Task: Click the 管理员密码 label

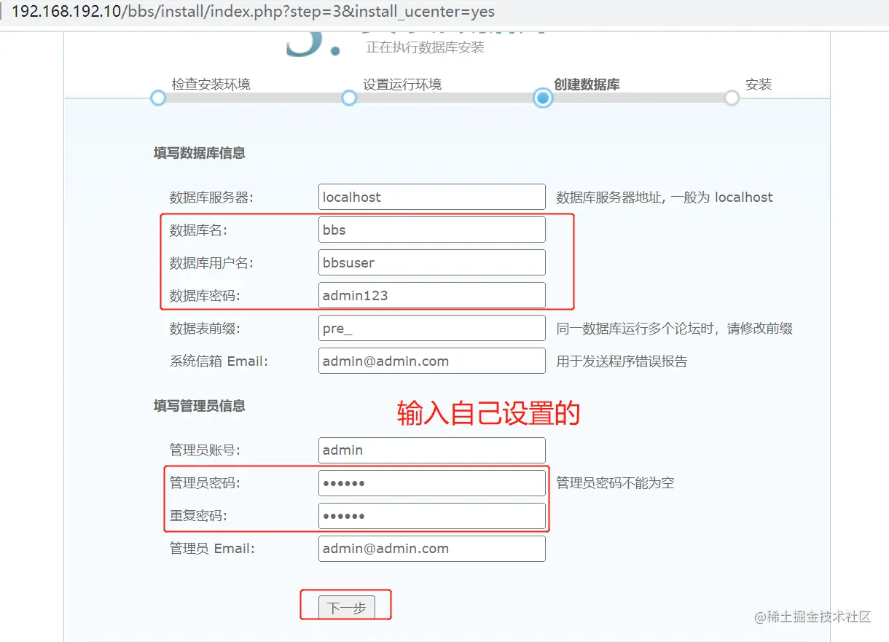Action: [205, 483]
